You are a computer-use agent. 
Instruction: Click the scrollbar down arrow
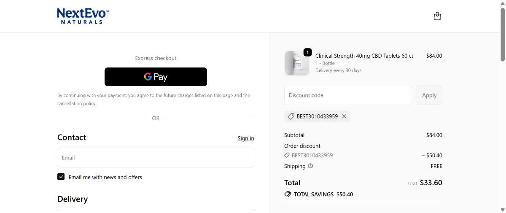pyautogui.click(x=502, y=210)
